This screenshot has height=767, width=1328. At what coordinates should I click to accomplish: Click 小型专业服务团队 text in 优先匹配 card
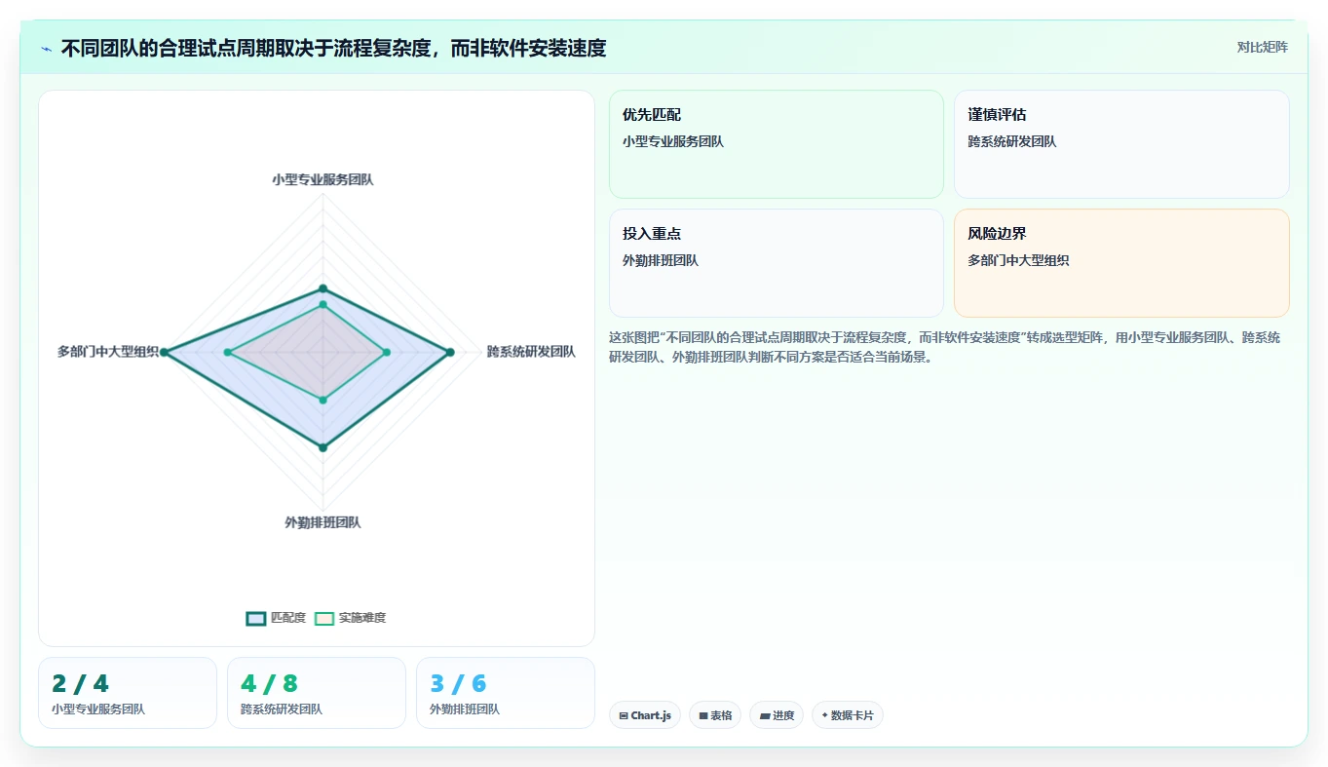[673, 141]
